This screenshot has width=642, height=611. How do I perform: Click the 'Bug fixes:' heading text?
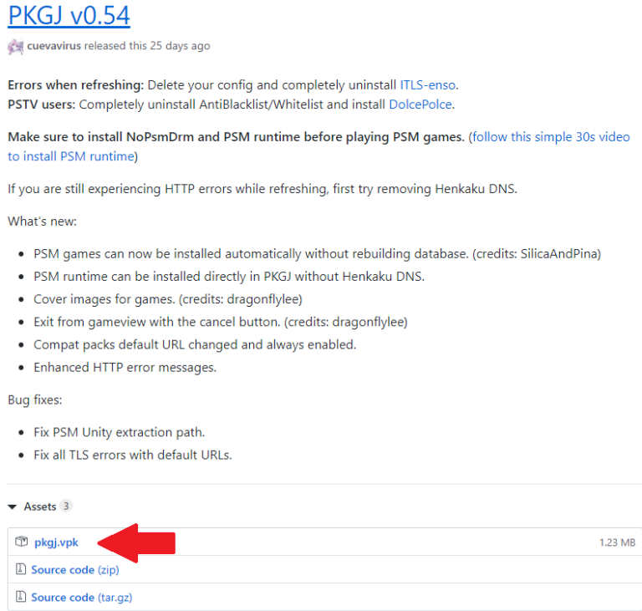pos(35,400)
